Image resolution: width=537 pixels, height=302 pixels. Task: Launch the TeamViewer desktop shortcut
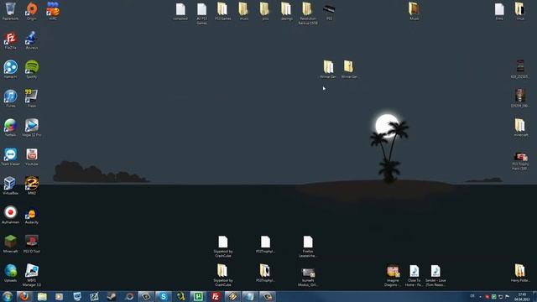[10, 157]
